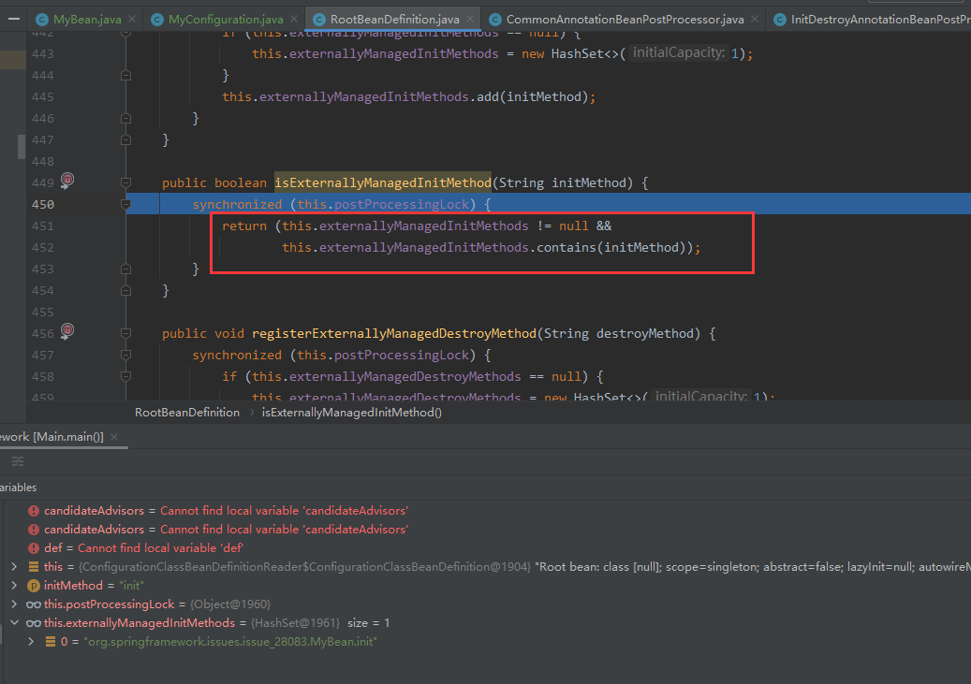Image resolution: width=971 pixels, height=684 pixels.
Task: Click the isExternallyManagedInitMethod method name
Action: tap(383, 182)
